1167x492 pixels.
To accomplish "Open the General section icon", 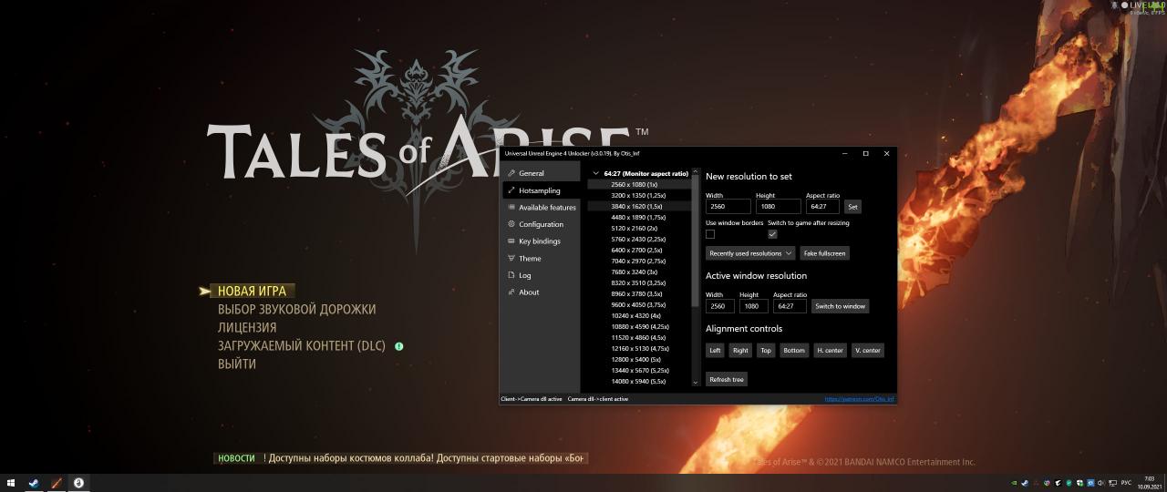I will click(511, 173).
